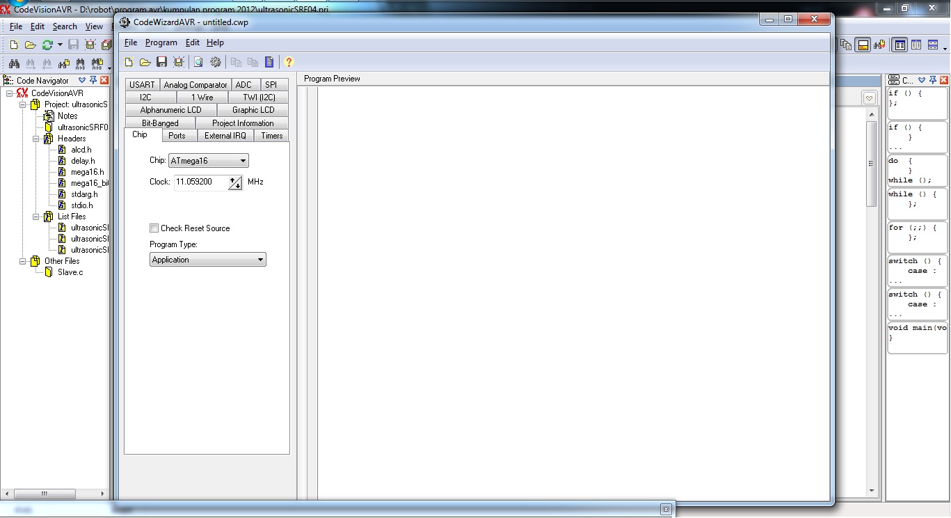Select delay.h in Headers tree

tap(83, 161)
